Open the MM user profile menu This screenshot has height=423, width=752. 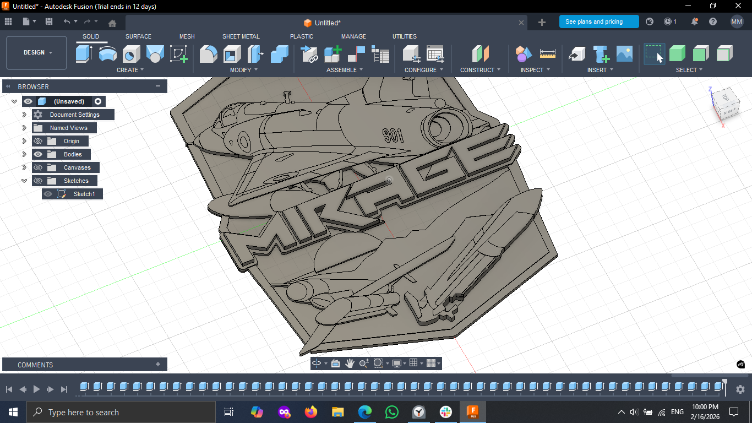point(737,21)
